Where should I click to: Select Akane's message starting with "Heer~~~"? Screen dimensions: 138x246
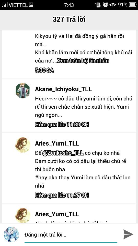(x=84, y=107)
